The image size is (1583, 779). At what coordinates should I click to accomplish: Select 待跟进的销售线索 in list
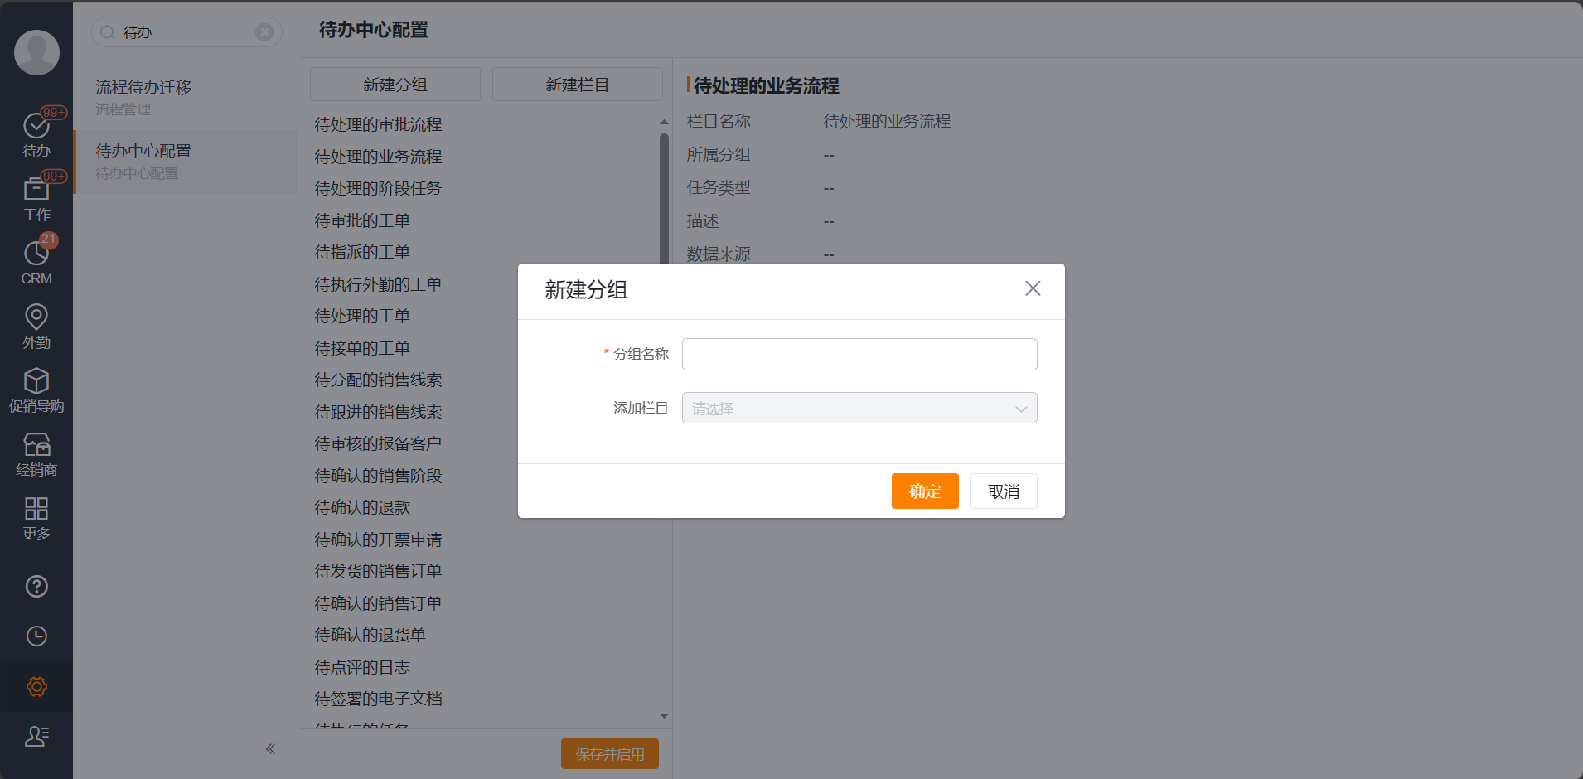point(378,412)
